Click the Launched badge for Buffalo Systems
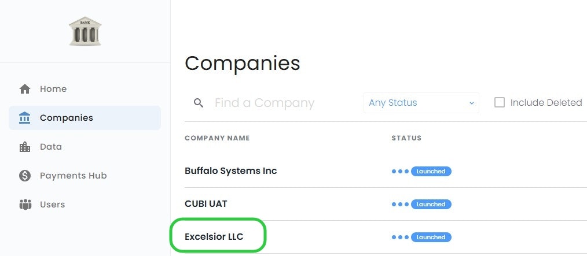This screenshot has height=256, width=587. click(x=431, y=171)
